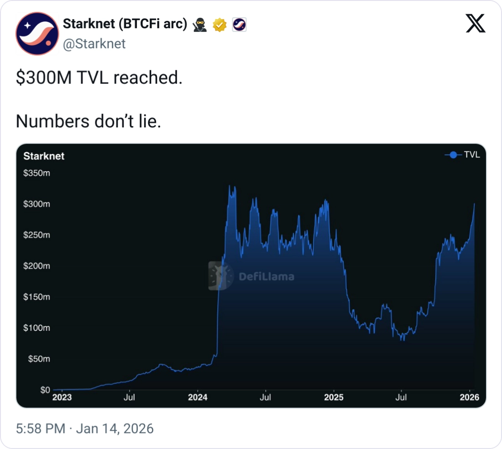
Task: Click the ninja emoji beside the name
Action: click(x=199, y=25)
